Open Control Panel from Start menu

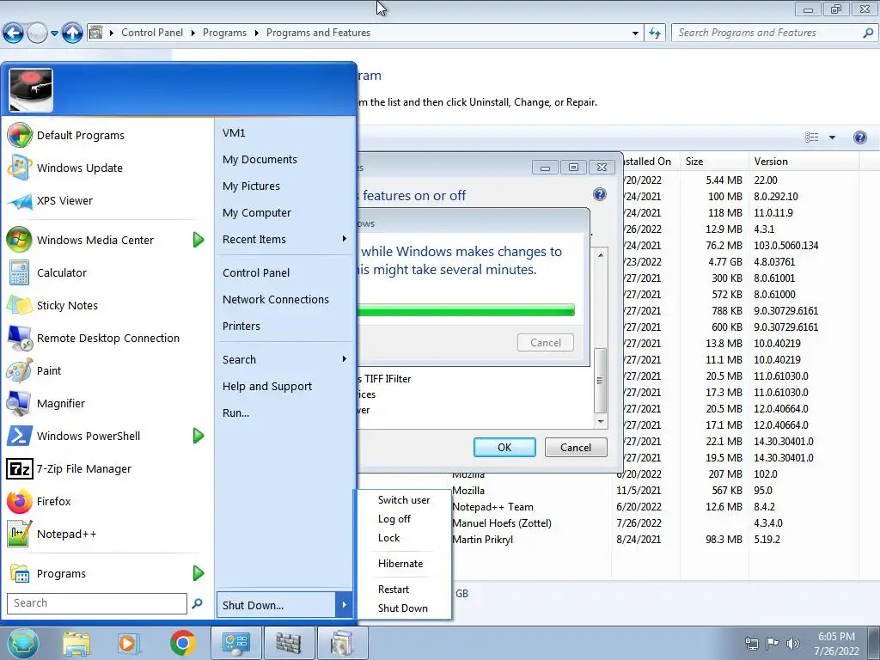pyautogui.click(x=256, y=272)
